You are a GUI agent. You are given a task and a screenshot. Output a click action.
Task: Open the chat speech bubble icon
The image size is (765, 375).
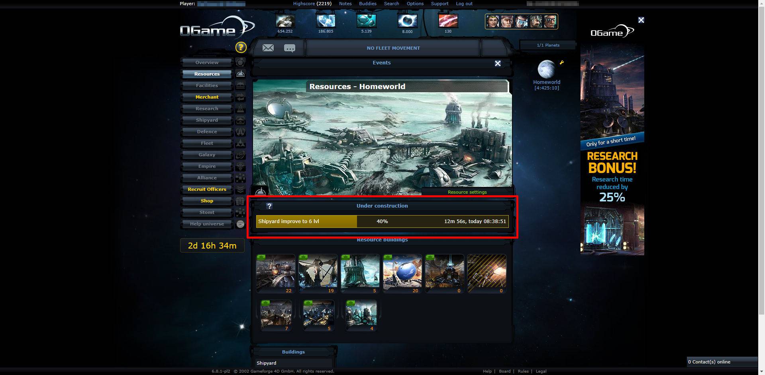[x=290, y=49]
